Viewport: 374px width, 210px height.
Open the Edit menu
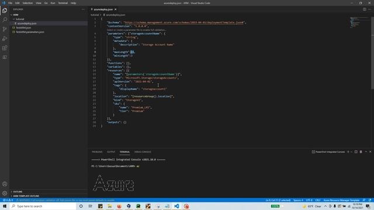click(17, 3)
